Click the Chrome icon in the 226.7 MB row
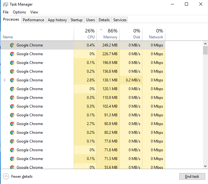Viewport: 208px width, 184px height. (x=12, y=54)
